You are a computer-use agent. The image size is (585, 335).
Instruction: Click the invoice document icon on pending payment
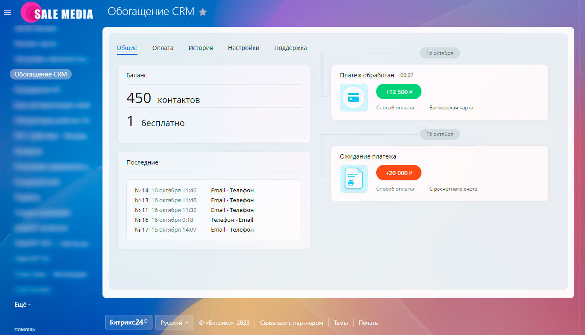354,179
